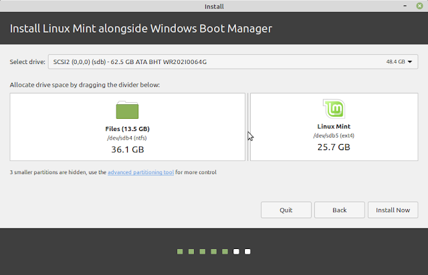Click the 'Allocate drive space by dragging' instruction text
This screenshot has height=275, width=428.
pyautogui.click(x=85, y=85)
